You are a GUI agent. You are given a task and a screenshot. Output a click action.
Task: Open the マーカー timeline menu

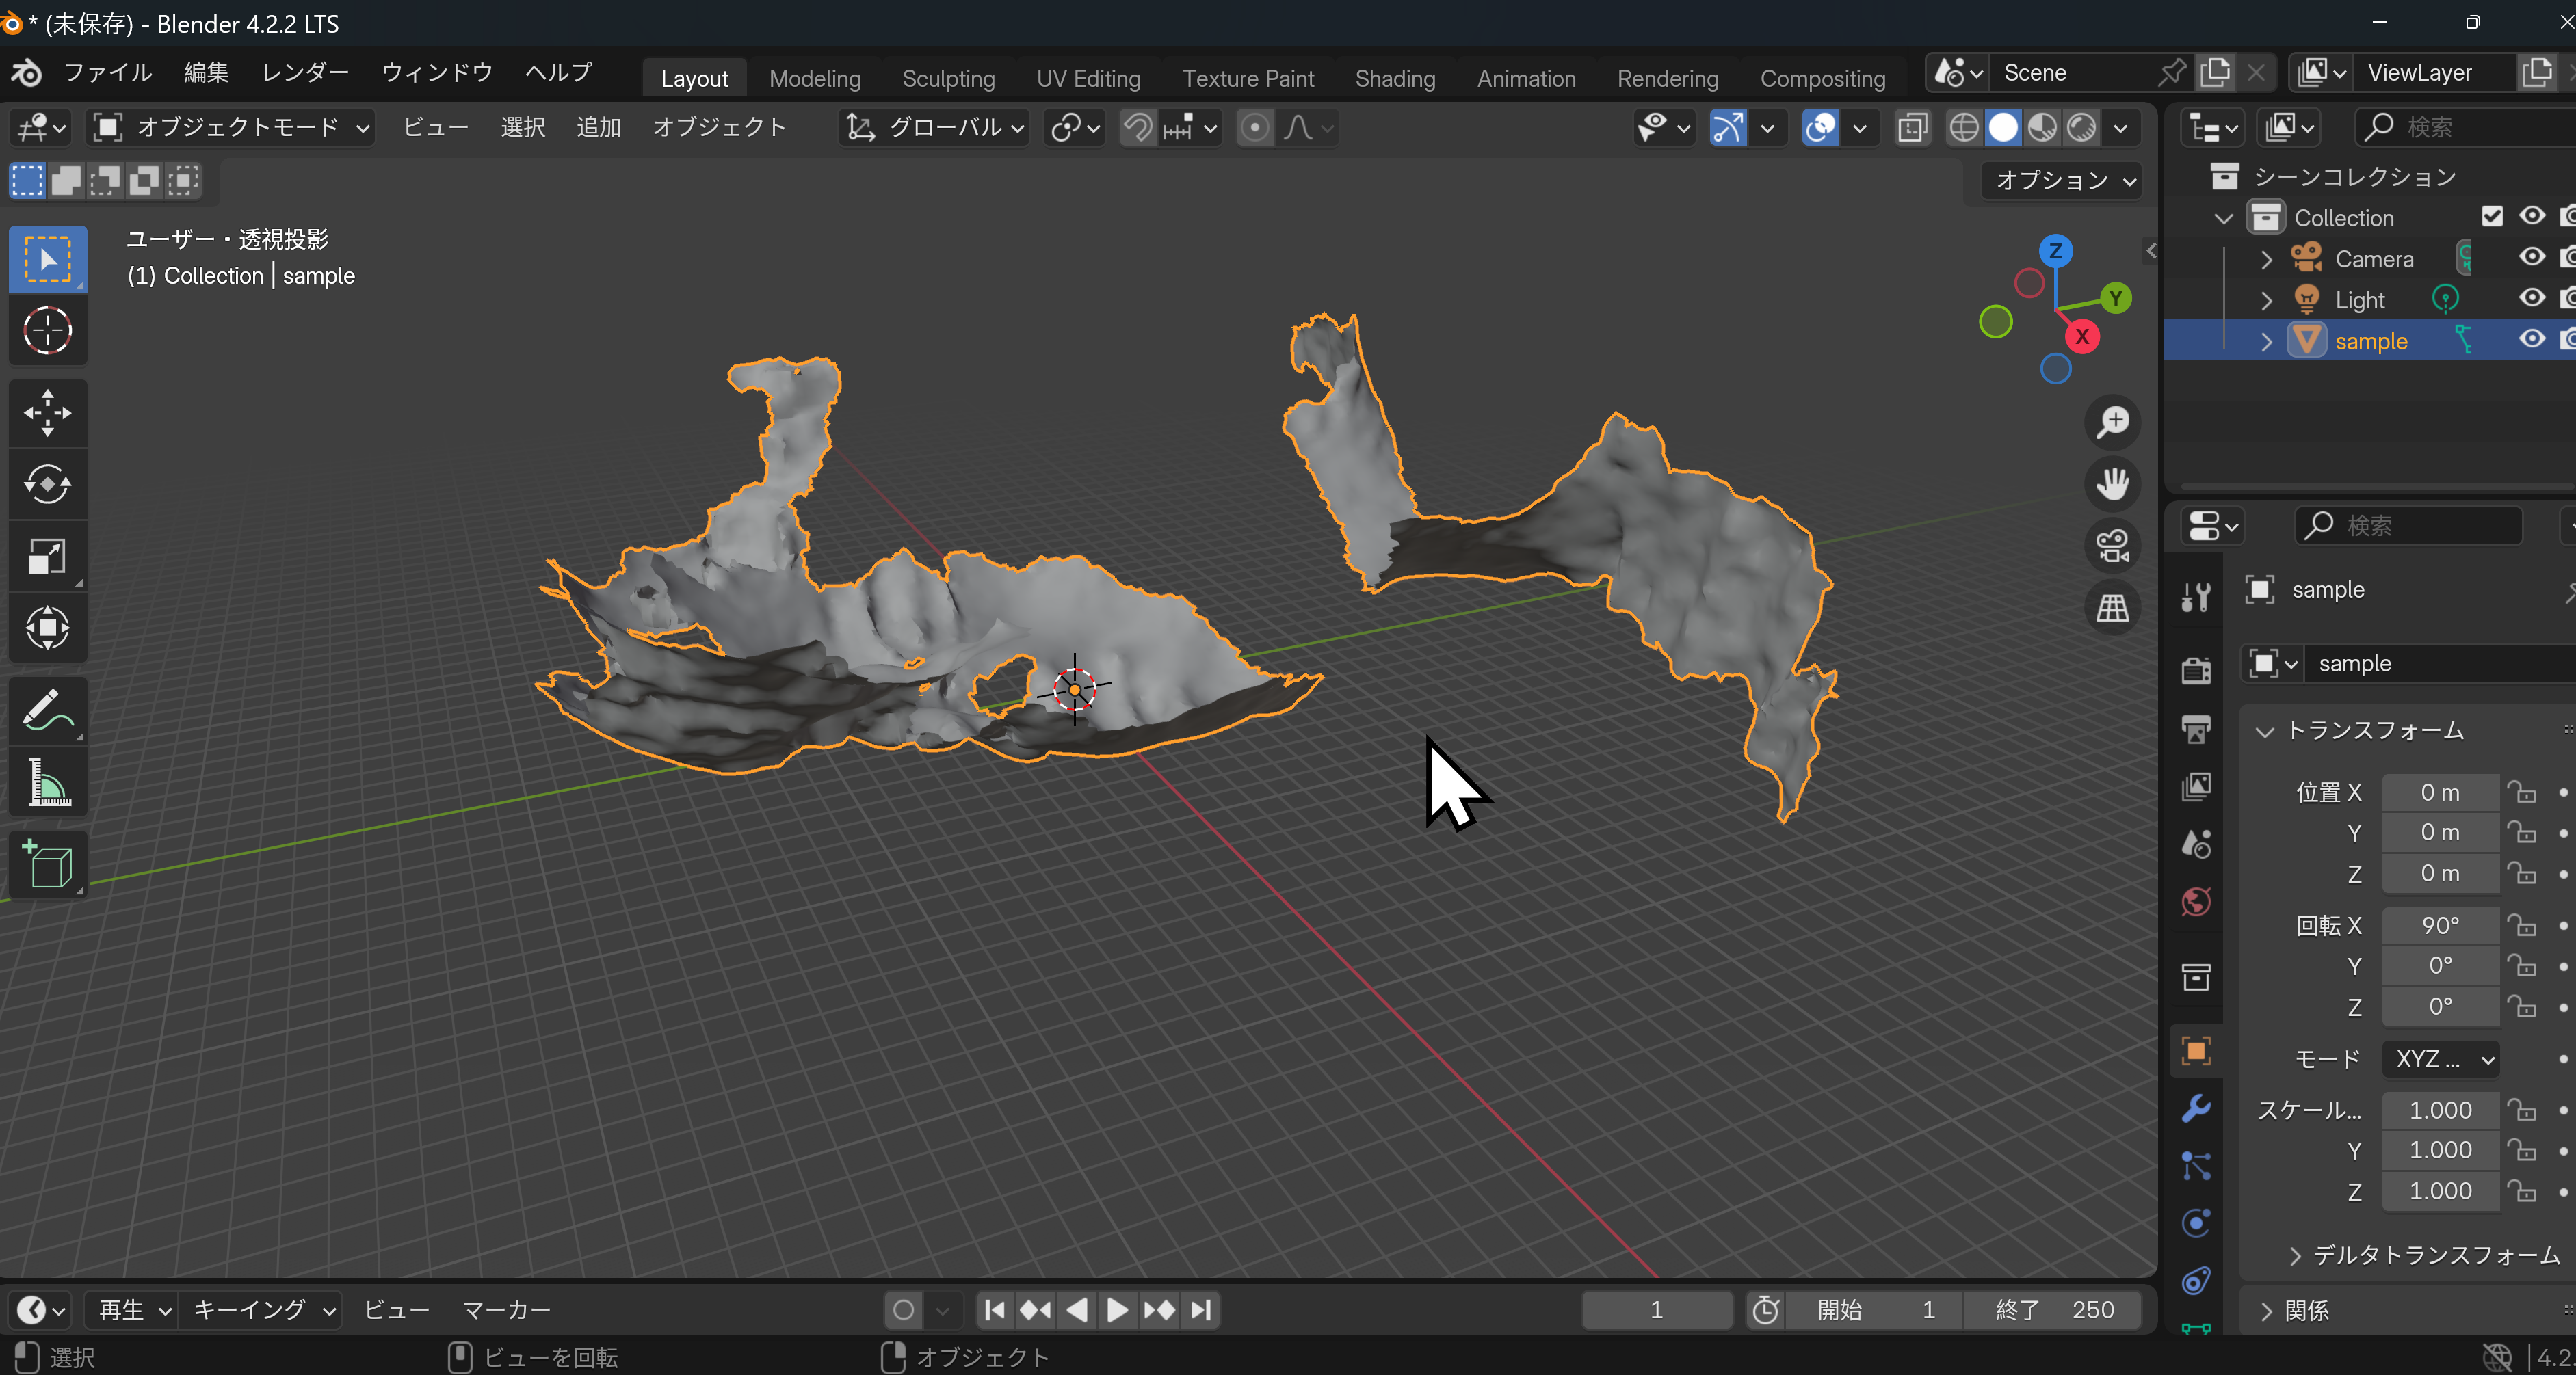click(x=506, y=1309)
